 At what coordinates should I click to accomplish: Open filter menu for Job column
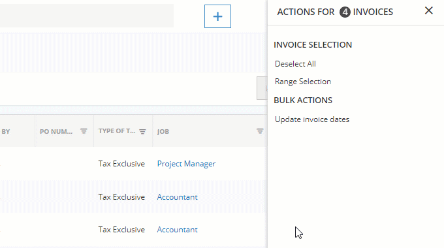tap(260, 131)
